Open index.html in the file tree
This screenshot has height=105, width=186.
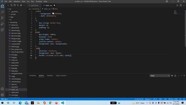[x=15, y=63]
